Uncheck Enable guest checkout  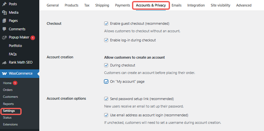106,23
